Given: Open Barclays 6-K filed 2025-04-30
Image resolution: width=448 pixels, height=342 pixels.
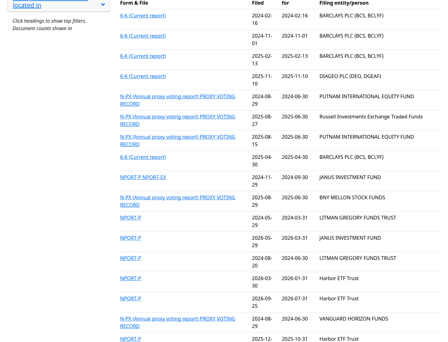Looking at the screenshot, I should pyautogui.click(x=143, y=157).
